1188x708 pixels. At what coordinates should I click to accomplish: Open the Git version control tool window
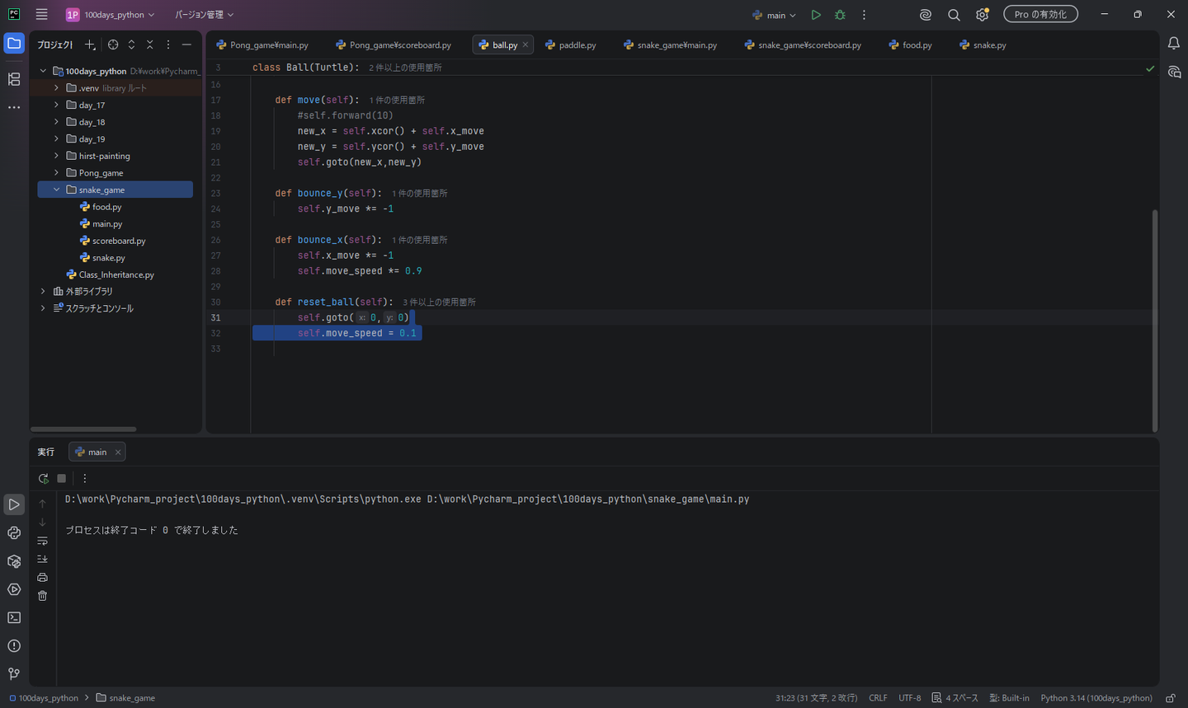point(14,673)
